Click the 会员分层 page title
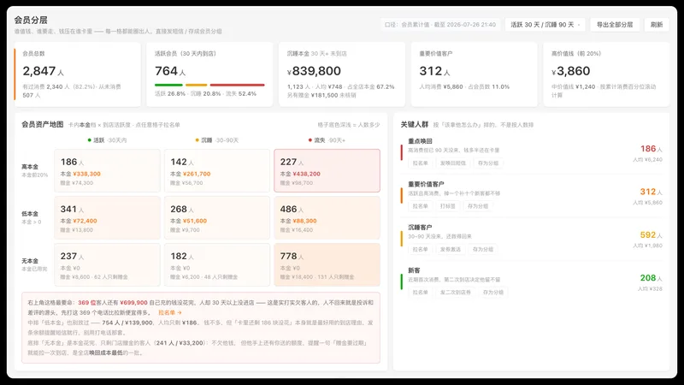 31,20
